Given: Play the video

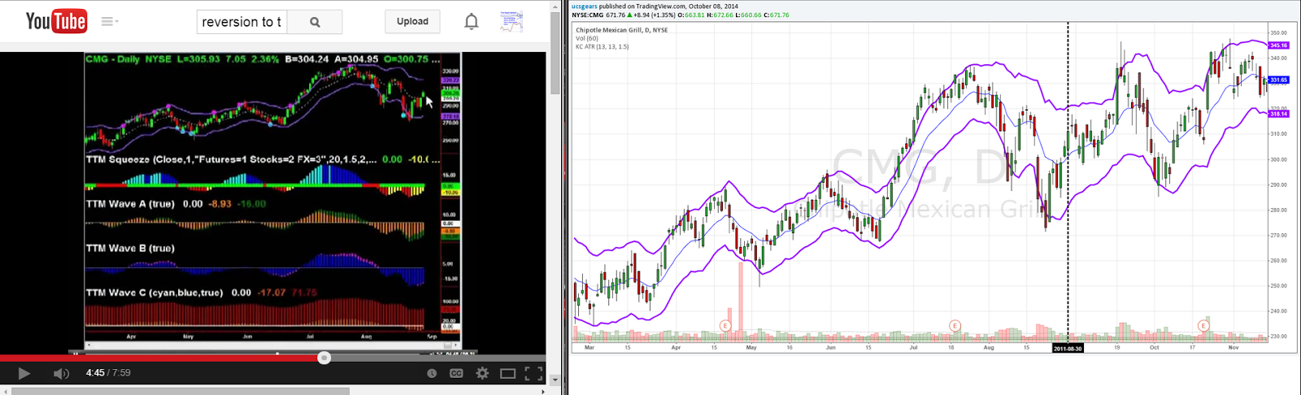Looking at the screenshot, I should click(24, 374).
